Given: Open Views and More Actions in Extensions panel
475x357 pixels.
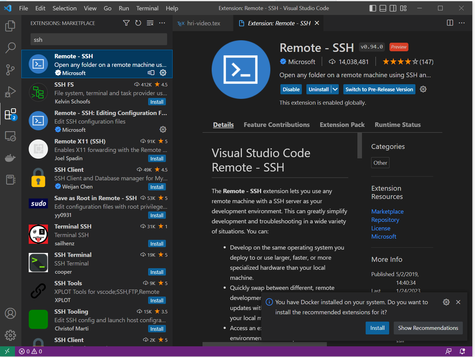Looking at the screenshot, I should [x=162, y=23].
